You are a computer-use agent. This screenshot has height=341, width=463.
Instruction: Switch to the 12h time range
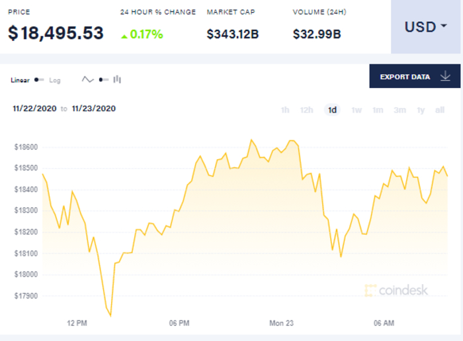[x=306, y=110]
